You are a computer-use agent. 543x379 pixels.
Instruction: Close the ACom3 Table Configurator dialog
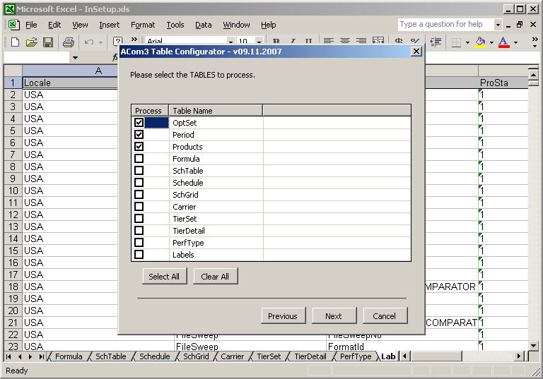tap(416, 52)
